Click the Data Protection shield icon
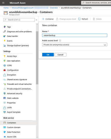This screenshot has width=111, height=139. pyautogui.click(x=4, y=132)
